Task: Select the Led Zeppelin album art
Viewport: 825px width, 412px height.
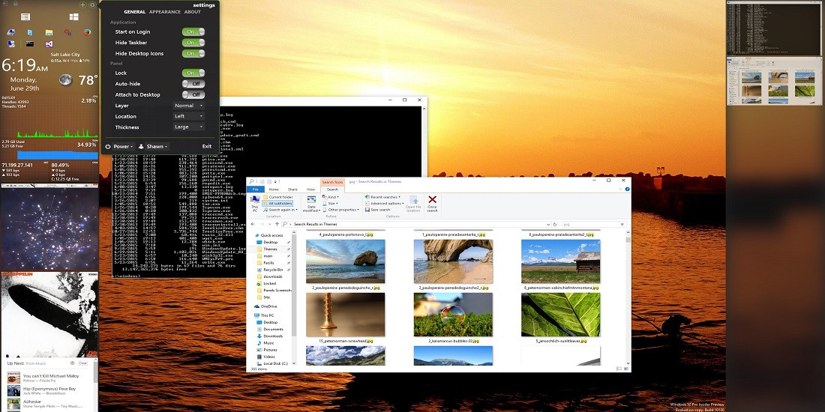Action: [x=49, y=315]
